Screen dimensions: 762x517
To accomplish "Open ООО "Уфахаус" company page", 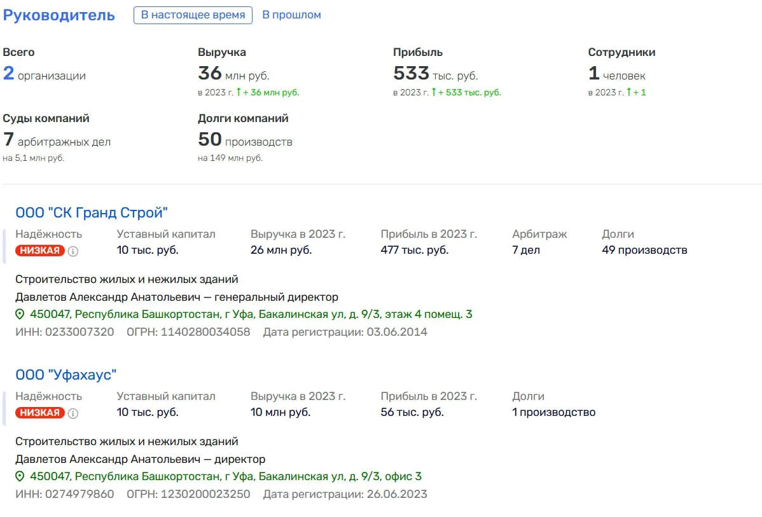I will click(x=66, y=375).
